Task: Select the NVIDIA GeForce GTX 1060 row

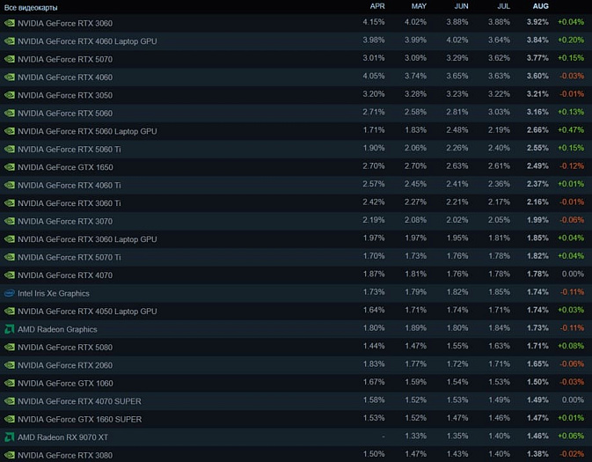Action: click(296, 383)
